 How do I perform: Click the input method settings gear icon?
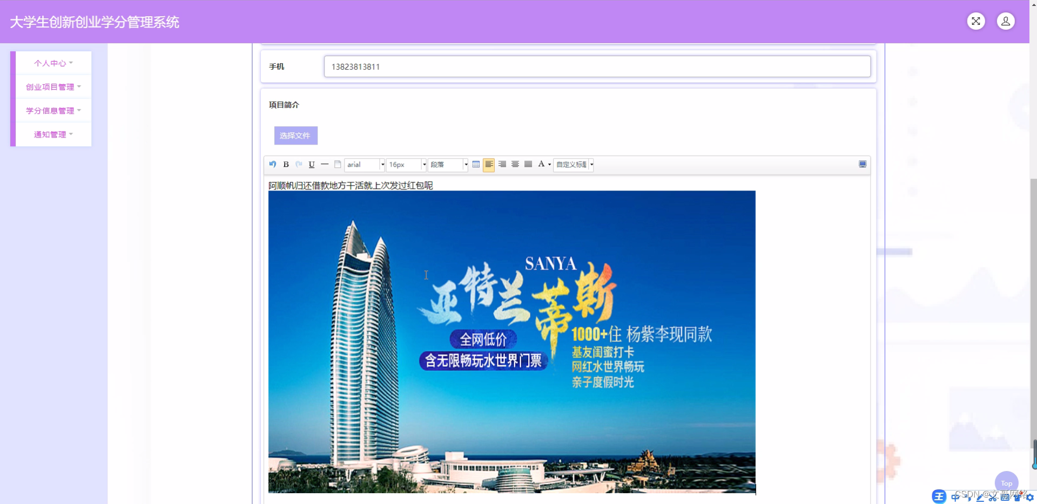pyautogui.click(x=1030, y=498)
